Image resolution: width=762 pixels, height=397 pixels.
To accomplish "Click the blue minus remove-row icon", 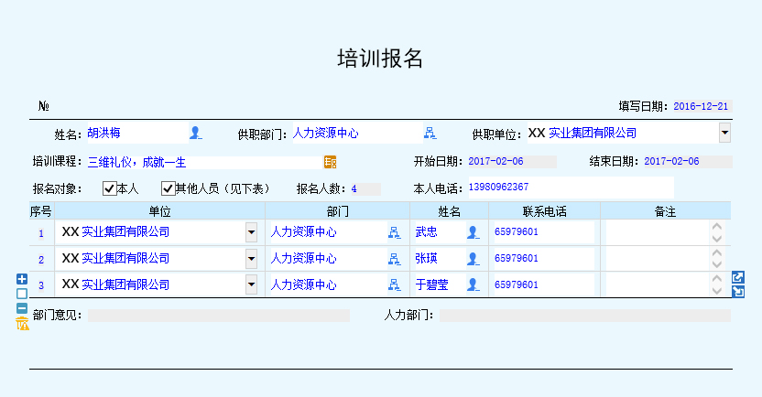I will tap(22, 308).
